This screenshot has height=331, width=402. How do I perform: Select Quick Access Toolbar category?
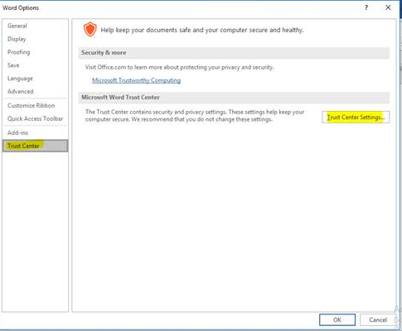coord(35,118)
